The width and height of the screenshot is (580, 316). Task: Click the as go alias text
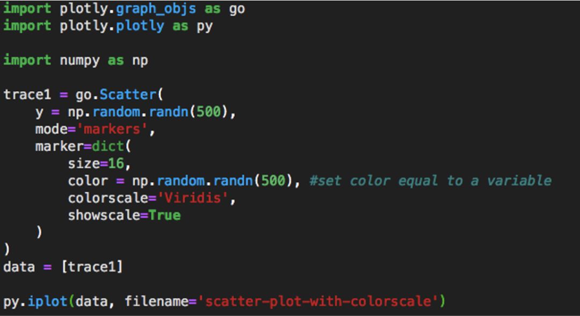point(226,9)
